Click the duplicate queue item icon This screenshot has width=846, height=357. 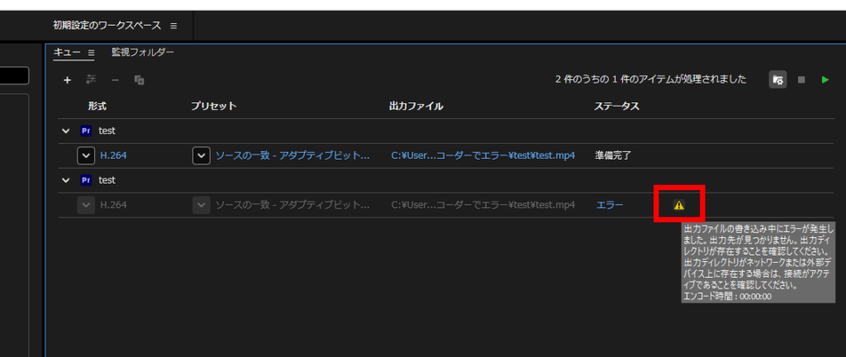pos(139,80)
